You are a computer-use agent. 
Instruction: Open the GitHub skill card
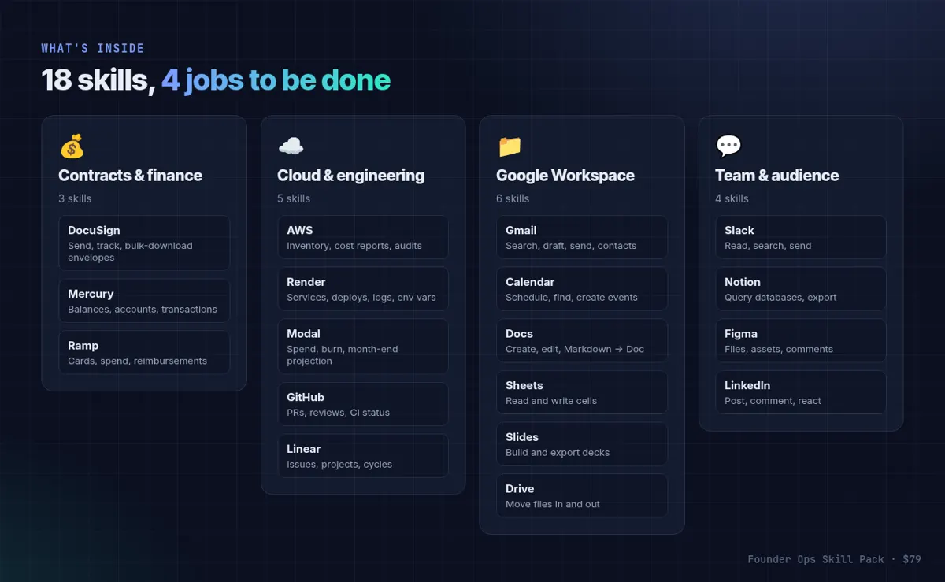pos(363,404)
